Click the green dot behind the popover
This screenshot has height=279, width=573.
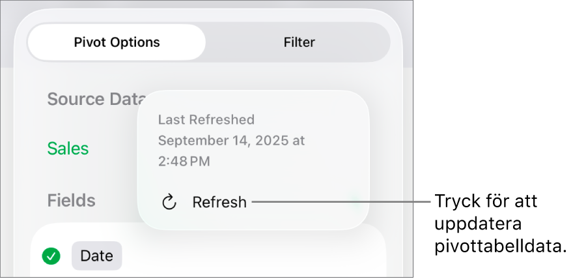click(355, 200)
